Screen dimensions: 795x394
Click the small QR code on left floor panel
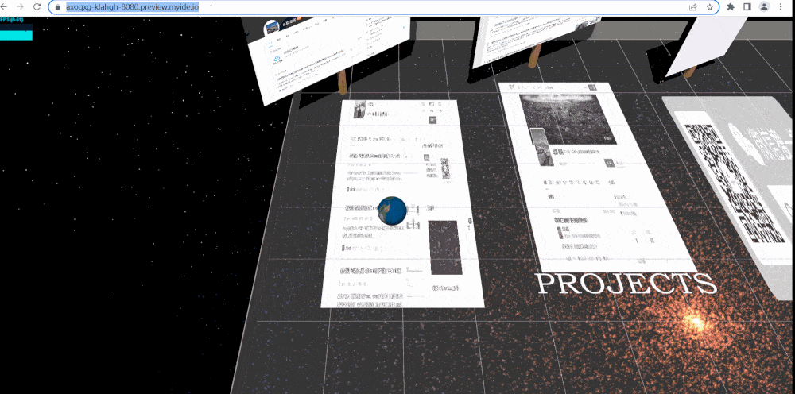click(444, 168)
